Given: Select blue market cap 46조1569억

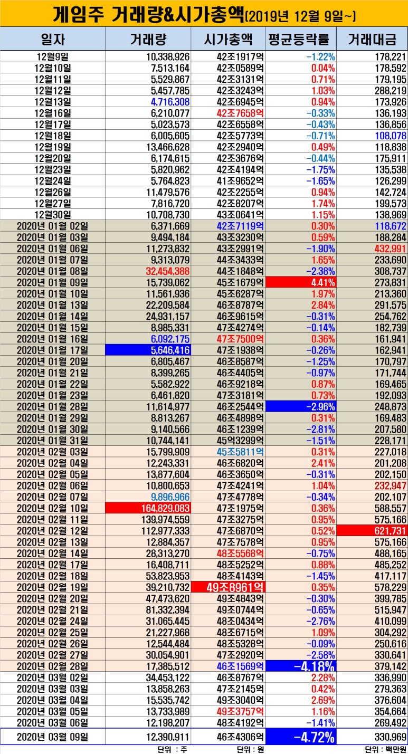Looking at the screenshot, I should point(240,666).
